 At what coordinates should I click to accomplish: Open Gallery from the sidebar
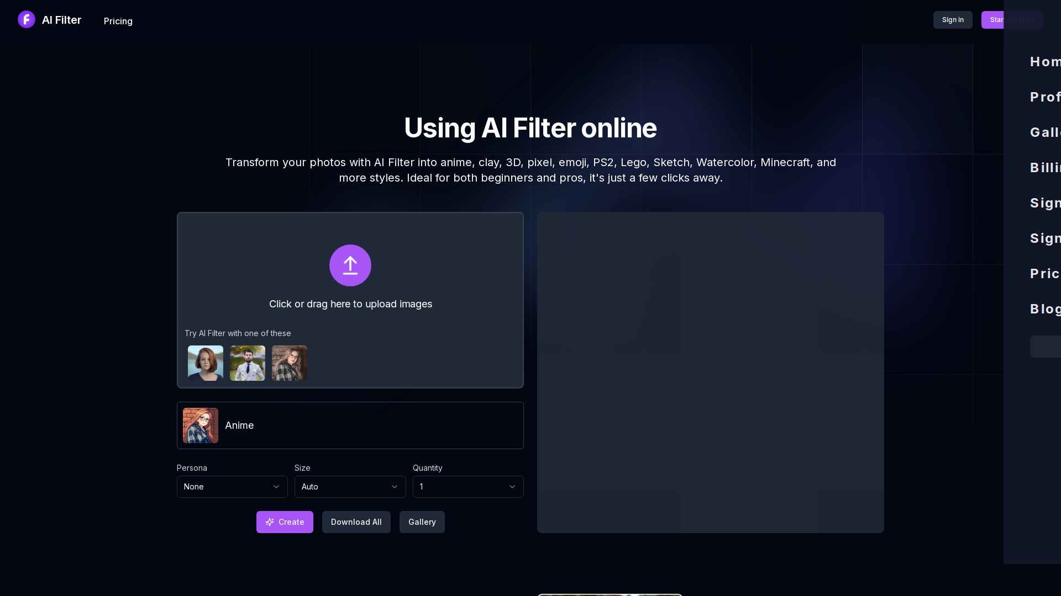(1046, 132)
